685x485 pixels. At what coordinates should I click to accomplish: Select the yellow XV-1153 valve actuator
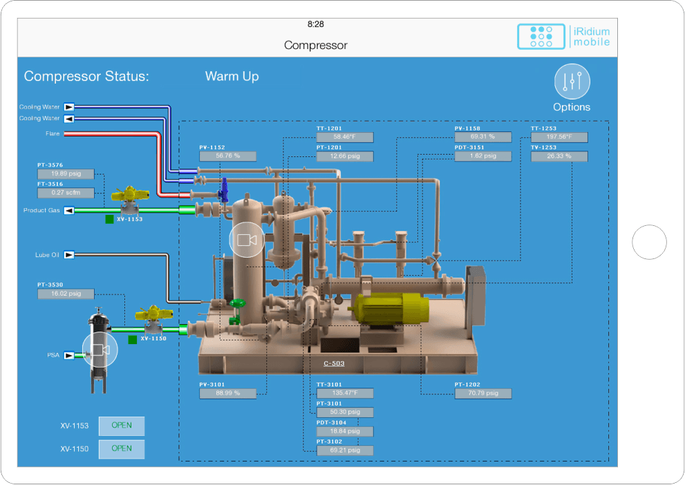[x=128, y=196]
